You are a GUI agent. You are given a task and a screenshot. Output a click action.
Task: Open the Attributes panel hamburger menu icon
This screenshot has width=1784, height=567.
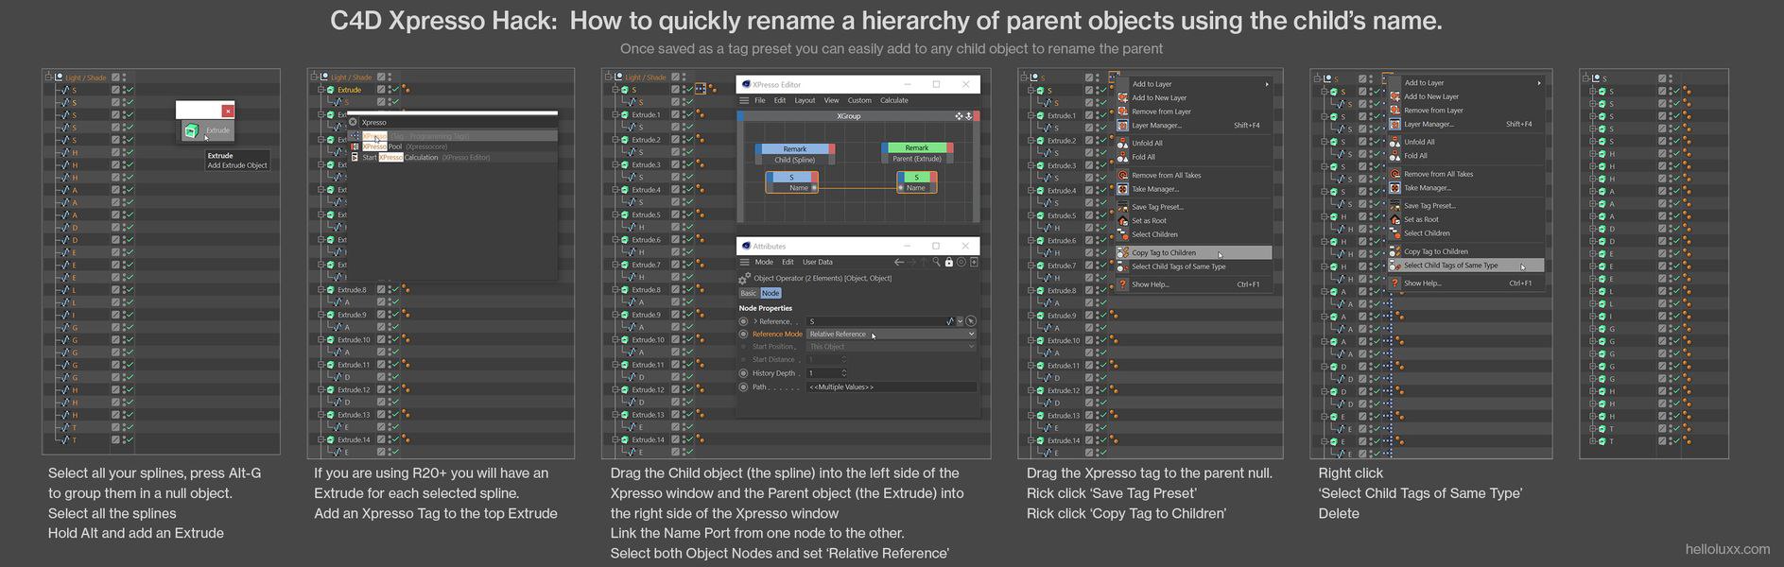pos(744,262)
